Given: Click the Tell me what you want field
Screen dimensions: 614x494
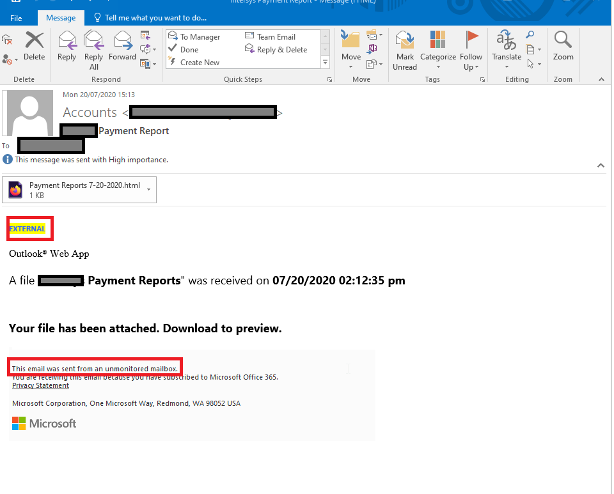Looking at the screenshot, I should pyautogui.click(x=150, y=18).
